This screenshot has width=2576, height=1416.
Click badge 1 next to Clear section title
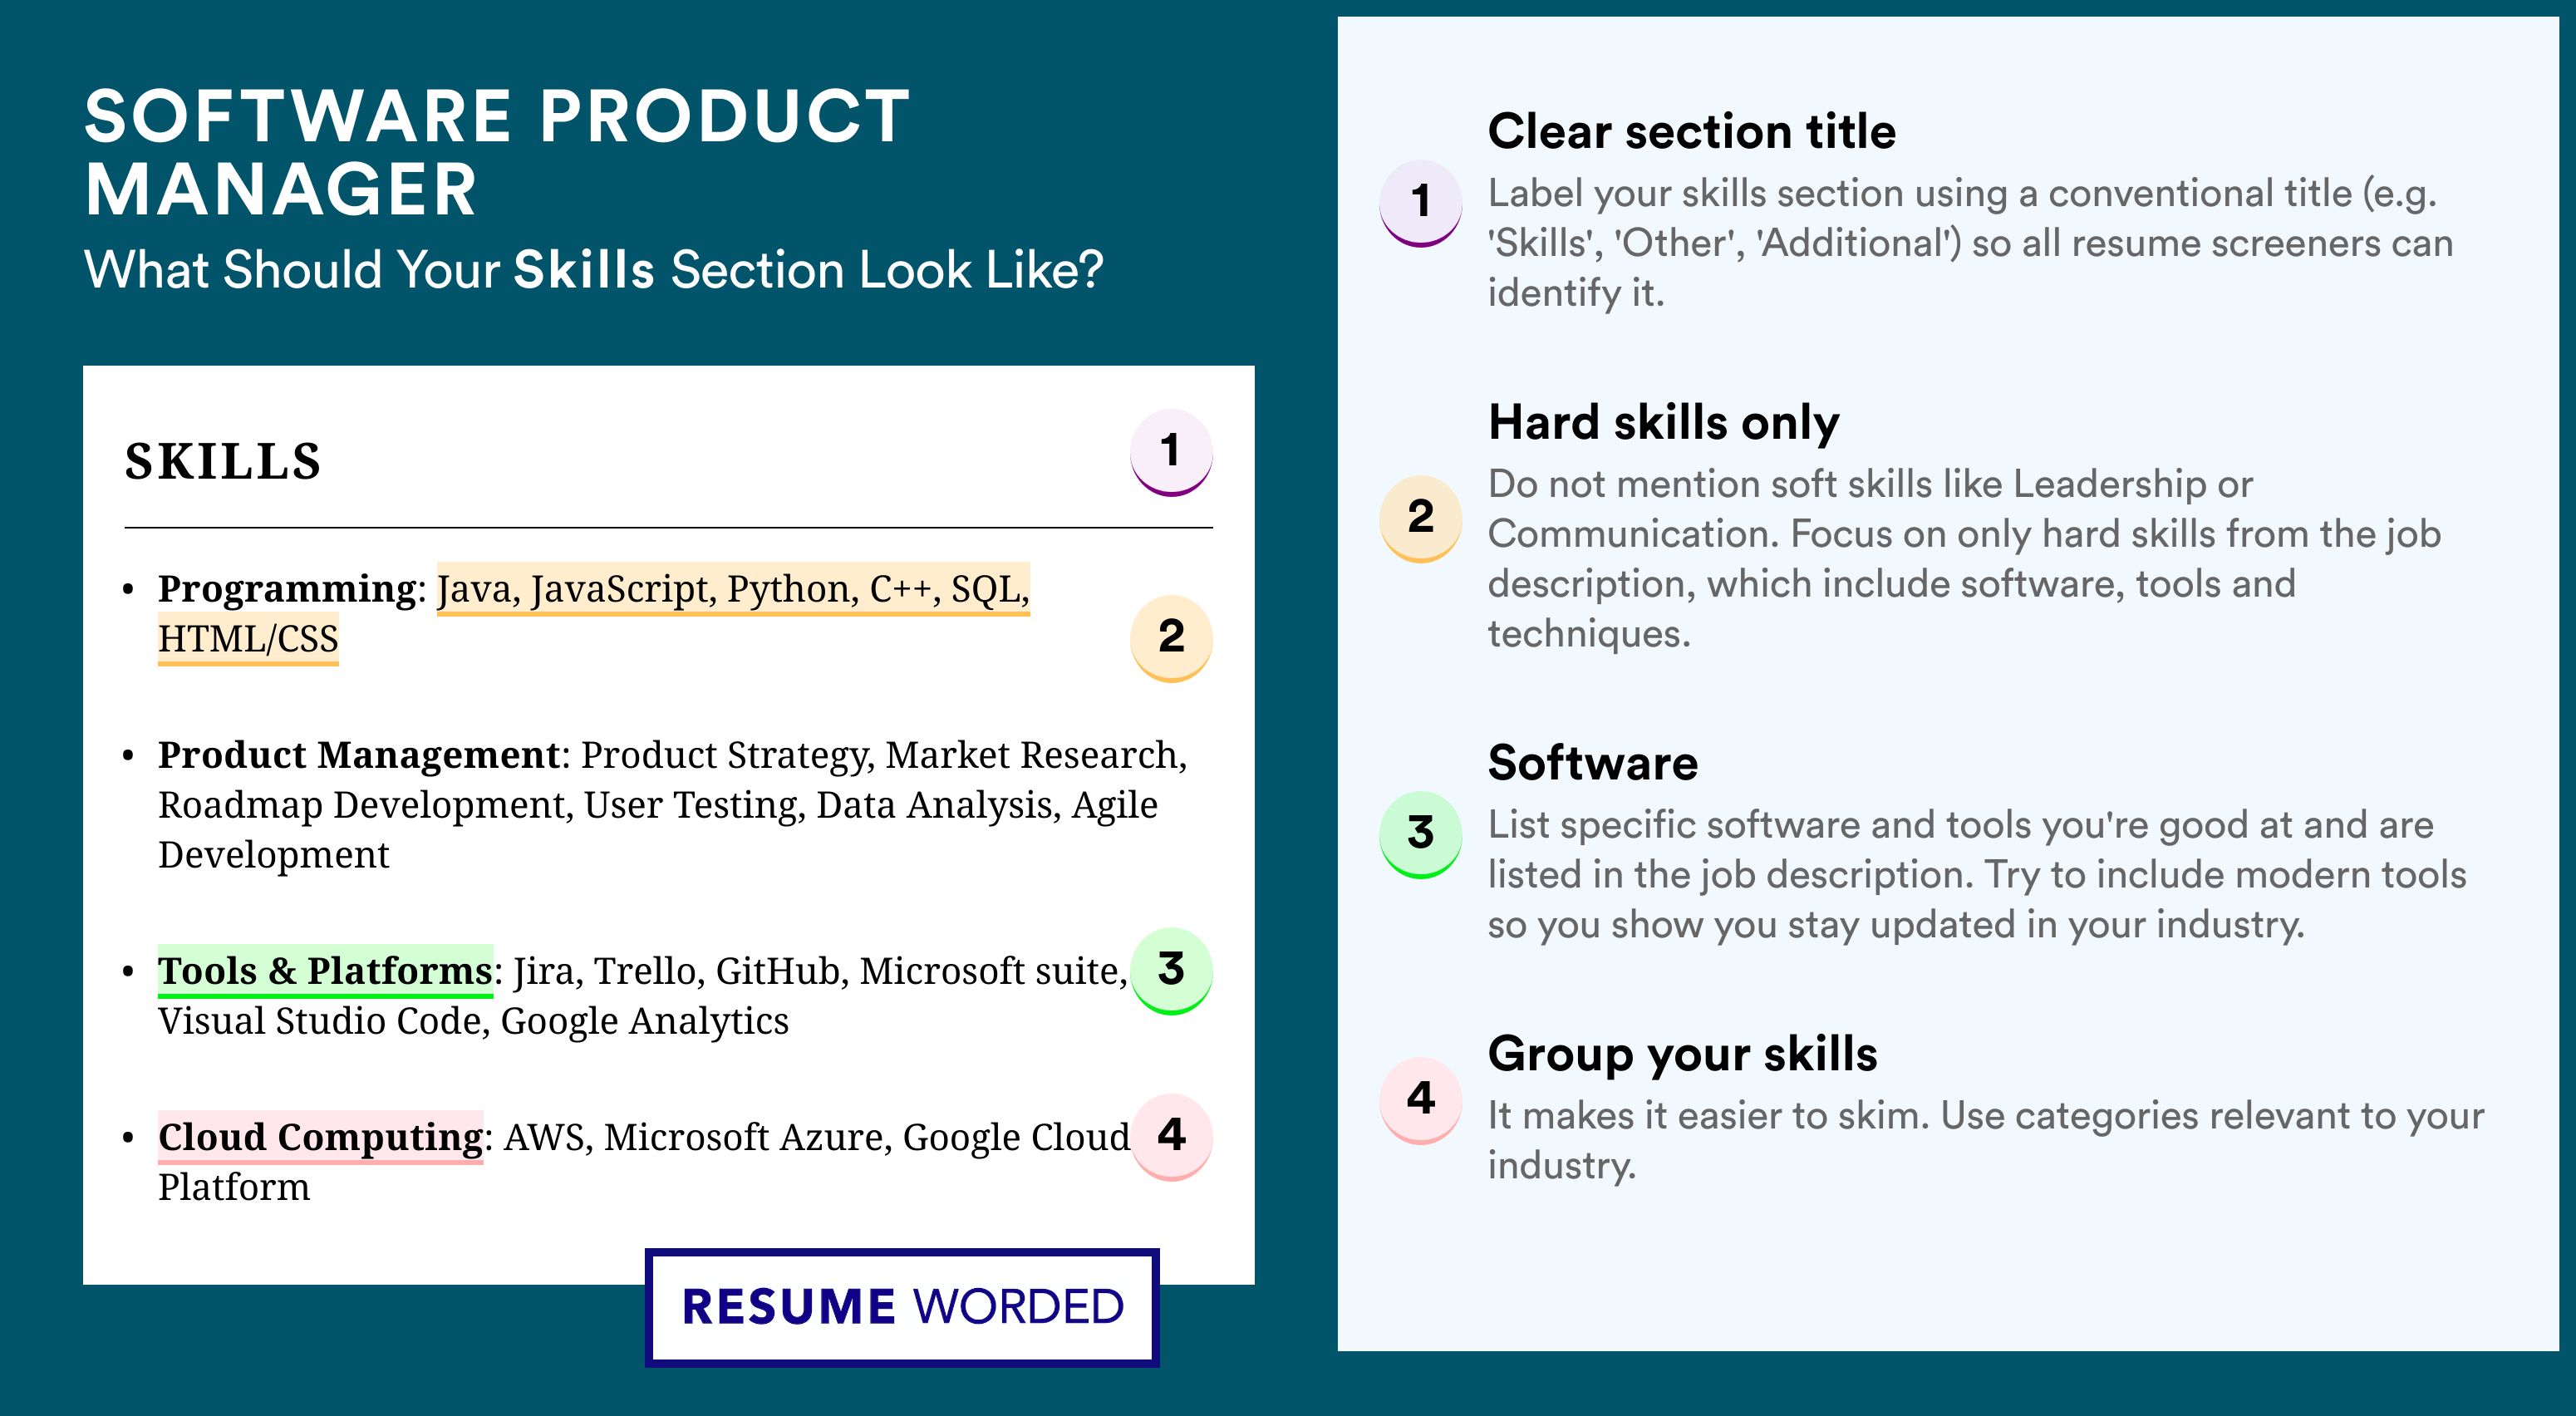(x=1420, y=202)
